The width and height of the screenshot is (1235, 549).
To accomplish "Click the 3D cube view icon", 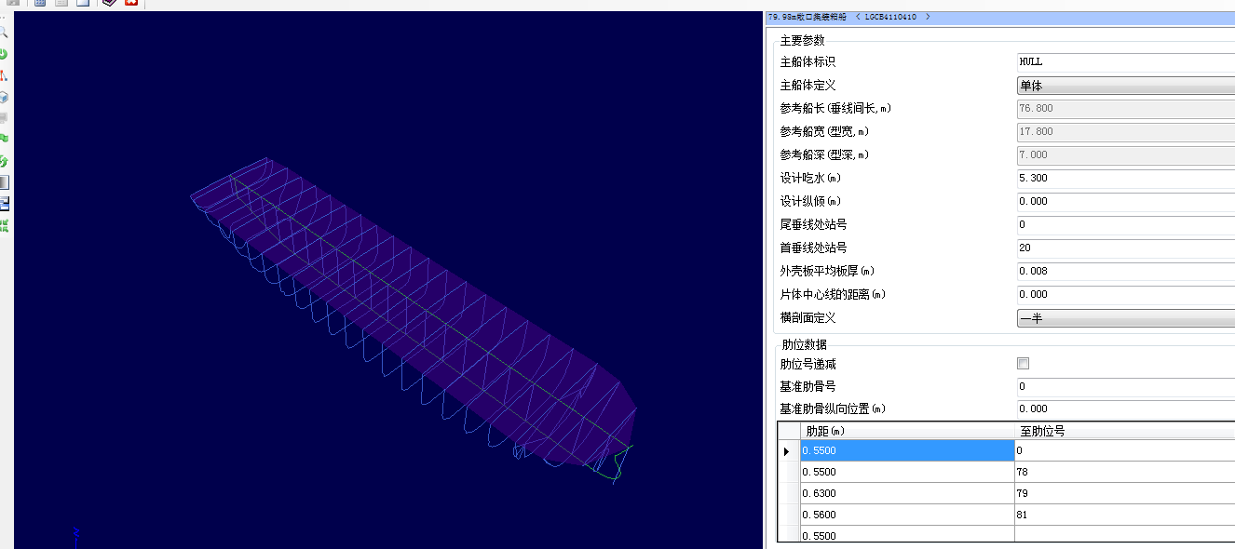I will point(4,97).
